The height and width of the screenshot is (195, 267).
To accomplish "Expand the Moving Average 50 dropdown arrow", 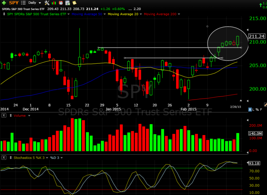I will pyautogui.click(x=105, y=14).
